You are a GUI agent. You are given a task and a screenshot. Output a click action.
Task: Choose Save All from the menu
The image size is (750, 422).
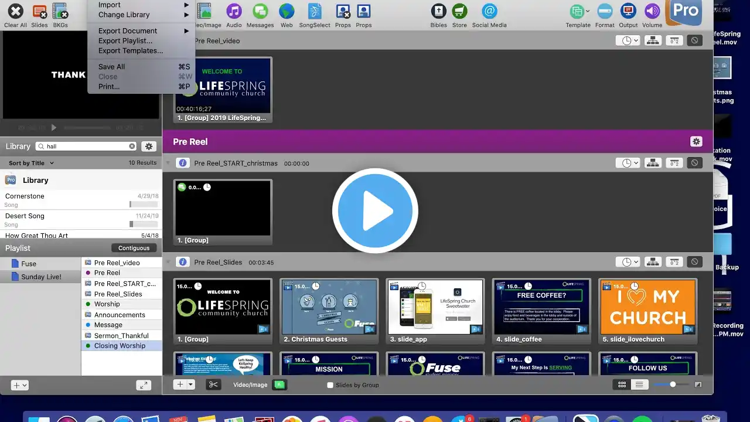click(141, 66)
